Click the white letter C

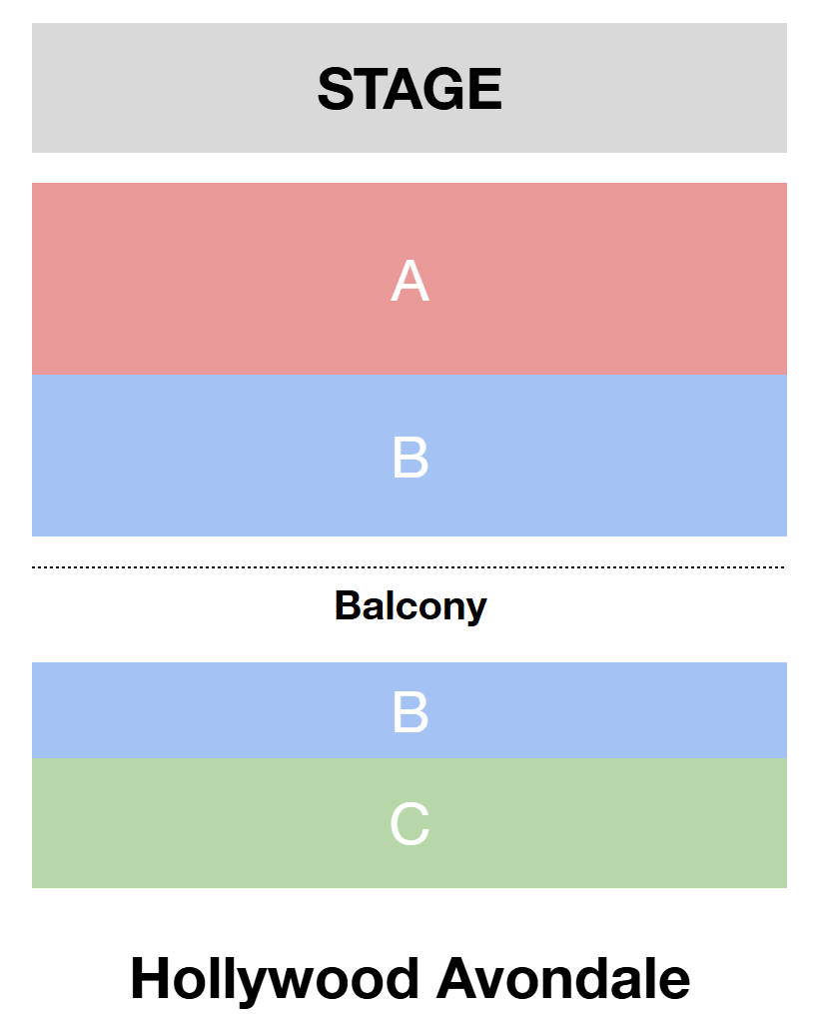410,825
